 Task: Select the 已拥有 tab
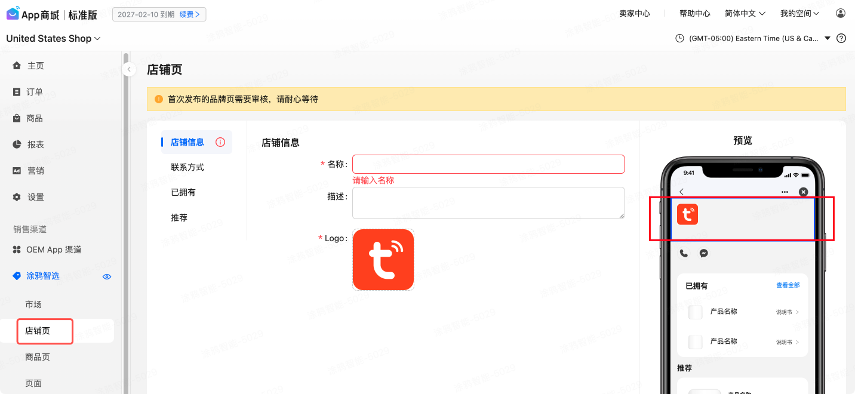coord(183,192)
